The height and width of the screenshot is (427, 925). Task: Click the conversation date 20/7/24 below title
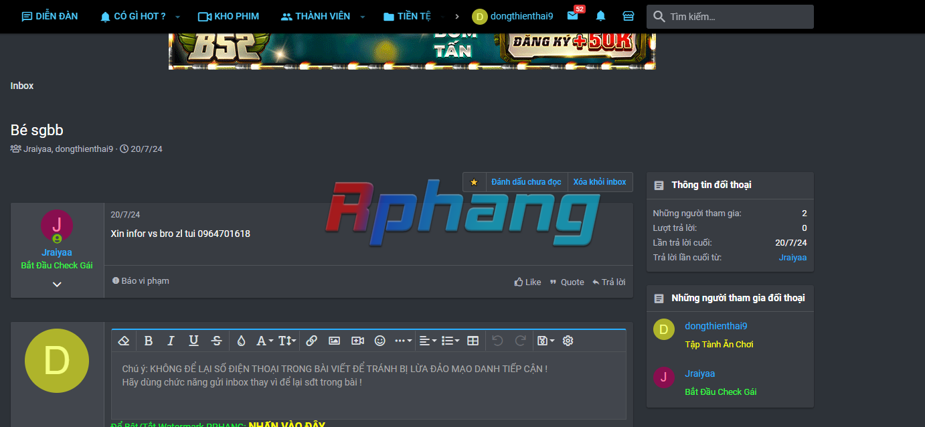click(146, 149)
